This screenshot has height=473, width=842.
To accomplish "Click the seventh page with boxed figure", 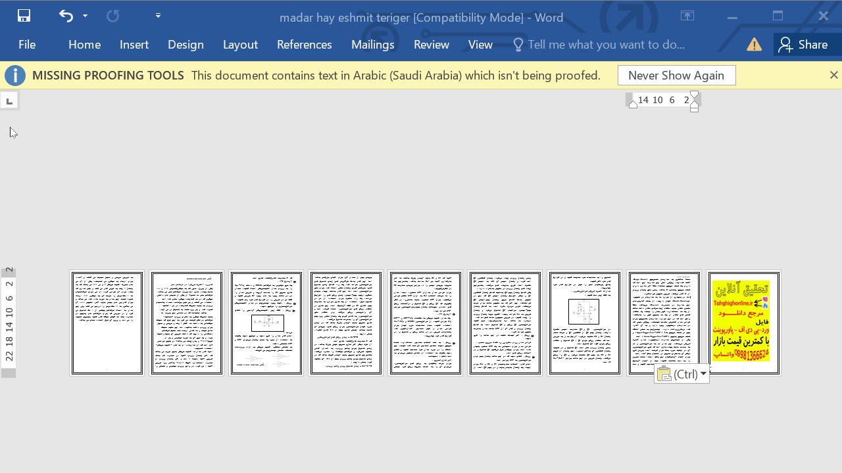I will tap(585, 323).
